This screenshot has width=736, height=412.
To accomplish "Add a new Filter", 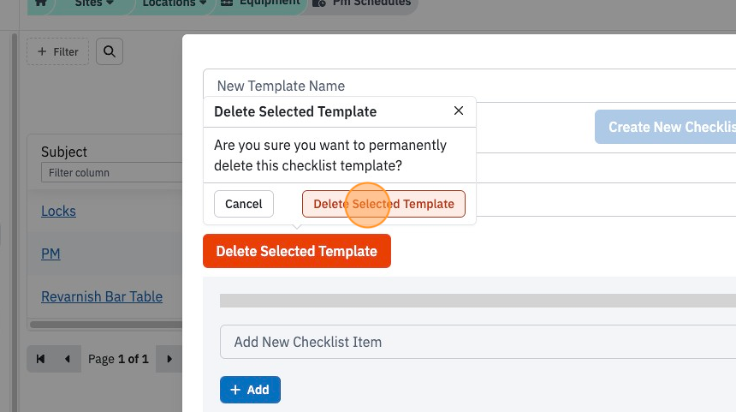I will [x=57, y=51].
